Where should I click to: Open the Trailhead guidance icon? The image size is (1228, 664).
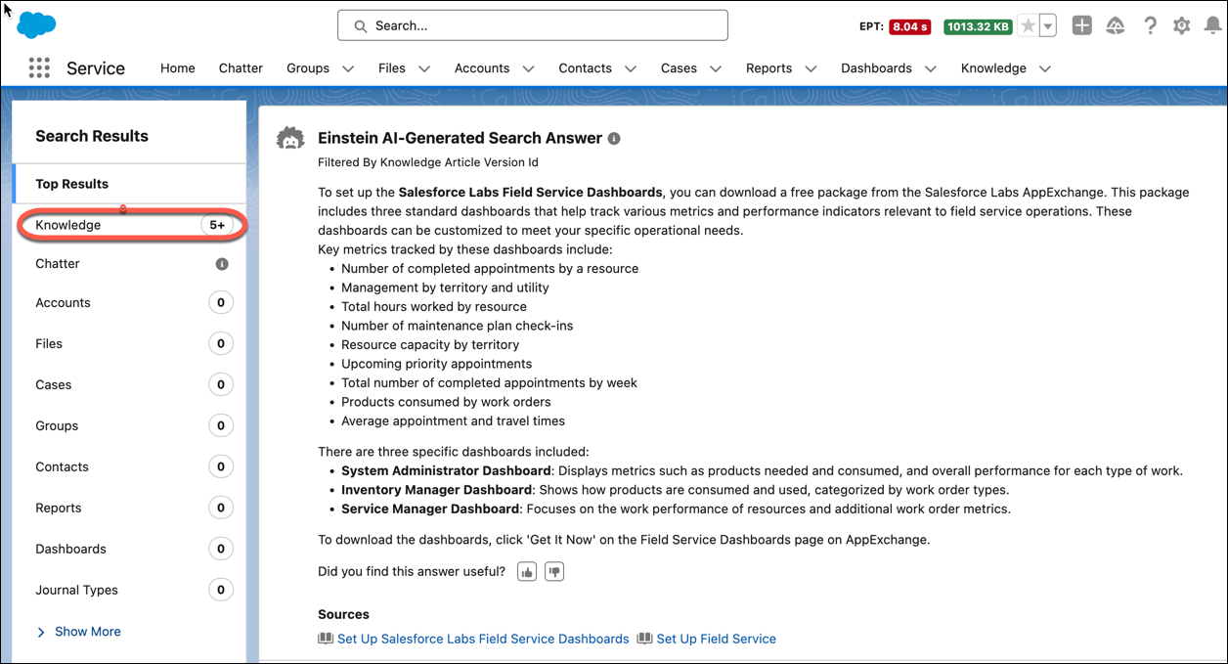click(1116, 26)
